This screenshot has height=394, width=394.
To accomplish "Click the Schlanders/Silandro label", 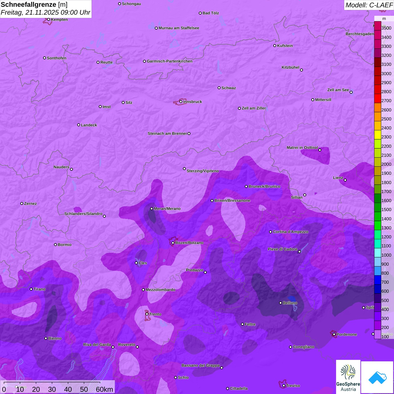I will click(x=83, y=214).
